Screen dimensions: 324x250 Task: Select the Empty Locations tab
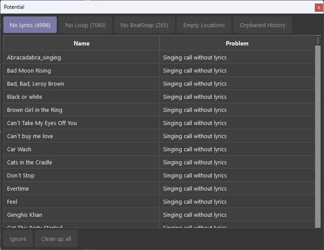(204, 25)
